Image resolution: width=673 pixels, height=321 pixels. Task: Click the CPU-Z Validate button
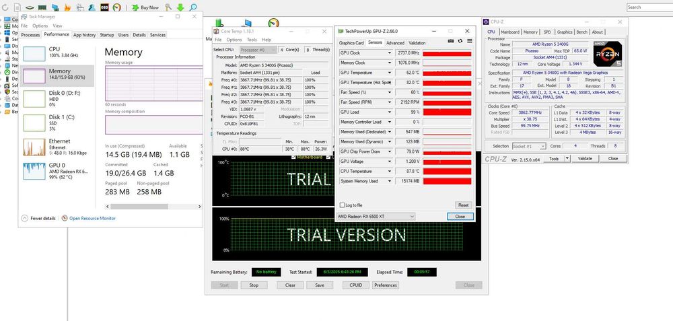click(x=585, y=158)
